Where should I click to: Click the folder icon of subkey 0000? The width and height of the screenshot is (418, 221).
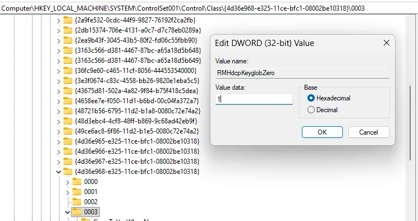coord(77,182)
